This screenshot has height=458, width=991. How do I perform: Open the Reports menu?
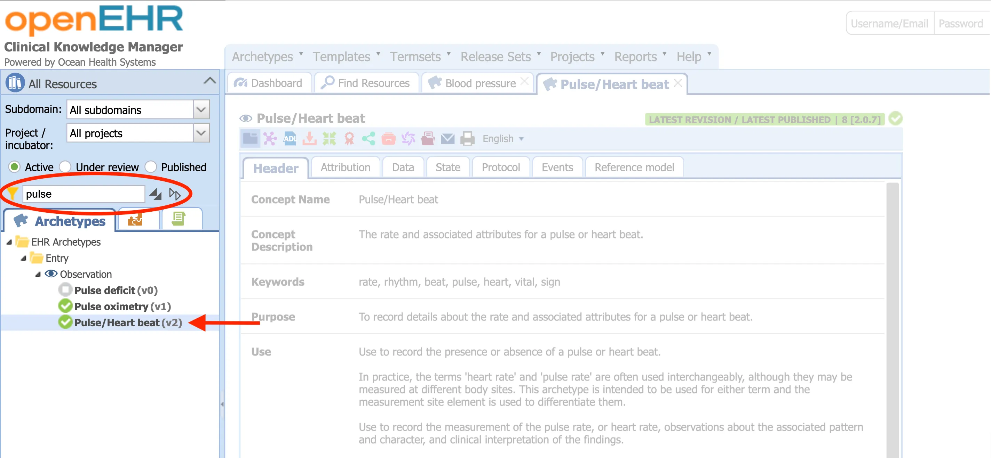click(635, 57)
